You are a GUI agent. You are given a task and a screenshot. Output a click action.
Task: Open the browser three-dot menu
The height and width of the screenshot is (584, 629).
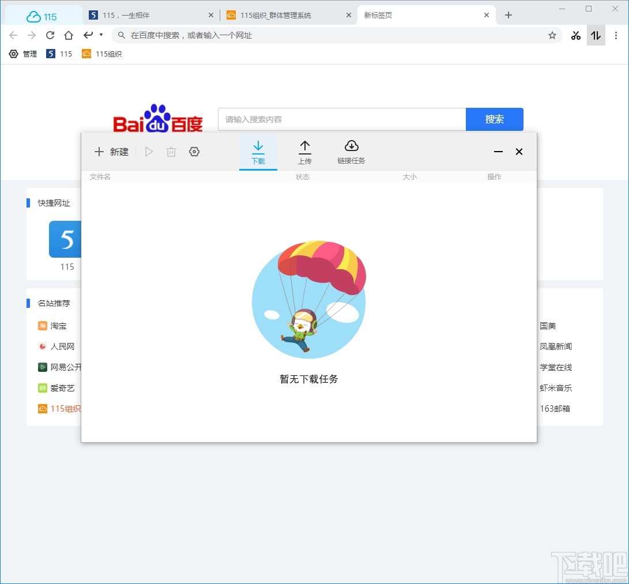pyautogui.click(x=616, y=35)
